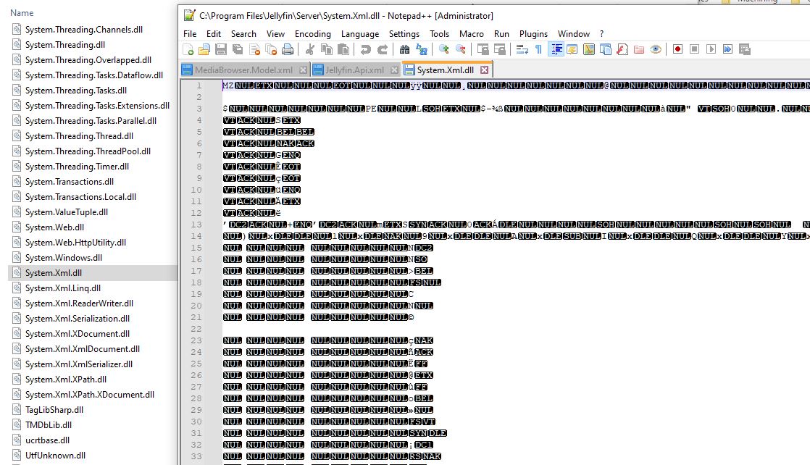This screenshot has width=810, height=465.
Task: Click the Print toolbar icon
Action: [288, 49]
